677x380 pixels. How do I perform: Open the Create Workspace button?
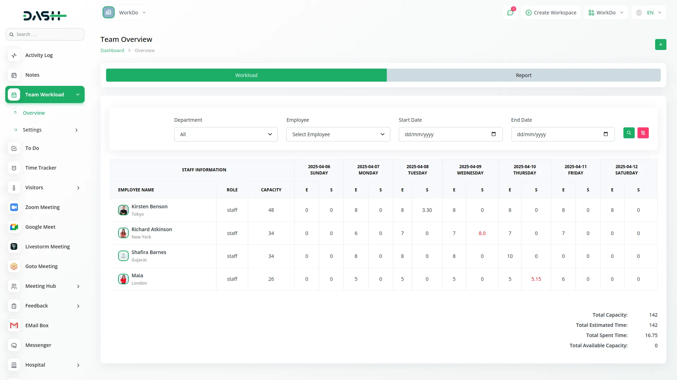(551, 12)
